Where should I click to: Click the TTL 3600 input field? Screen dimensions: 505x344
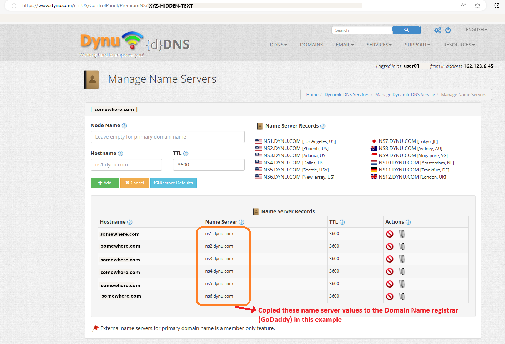(x=209, y=165)
